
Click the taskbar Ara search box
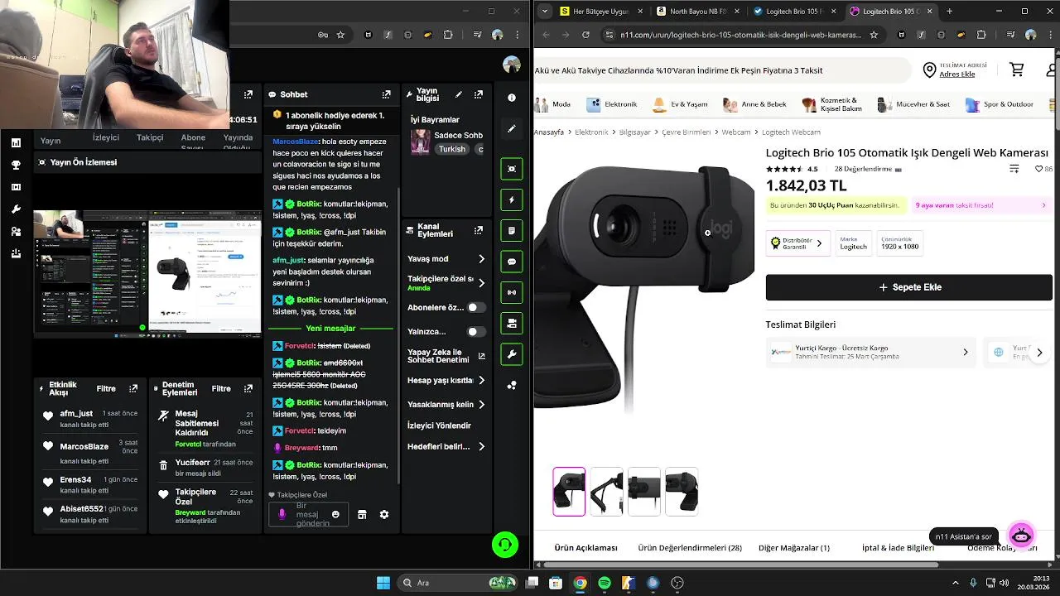[458, 583]
